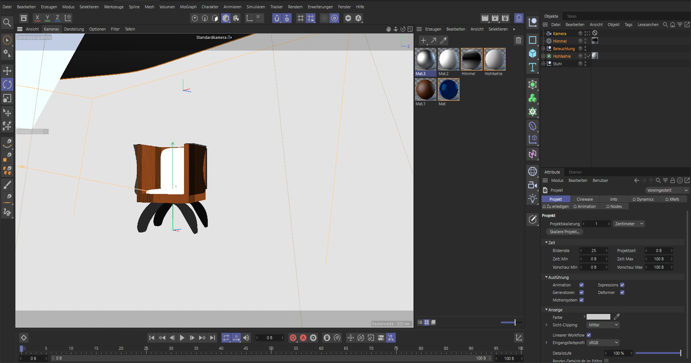Image resolution: width=691 pixels, height=363 pixels.
Task: Click the material eyedropper icon
Action: tap(444, 40)
